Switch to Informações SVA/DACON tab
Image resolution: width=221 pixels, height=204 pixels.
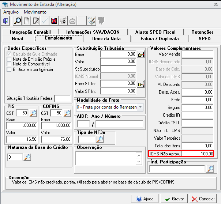pos(93,32)
